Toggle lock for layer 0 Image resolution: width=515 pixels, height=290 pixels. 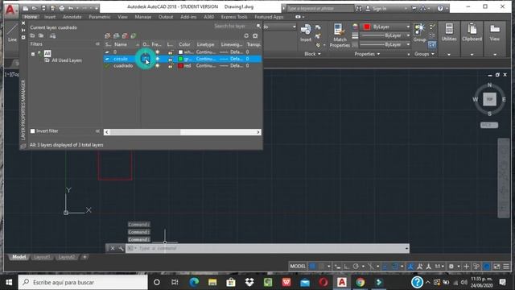pyautogui.click(x=170, y=52)
